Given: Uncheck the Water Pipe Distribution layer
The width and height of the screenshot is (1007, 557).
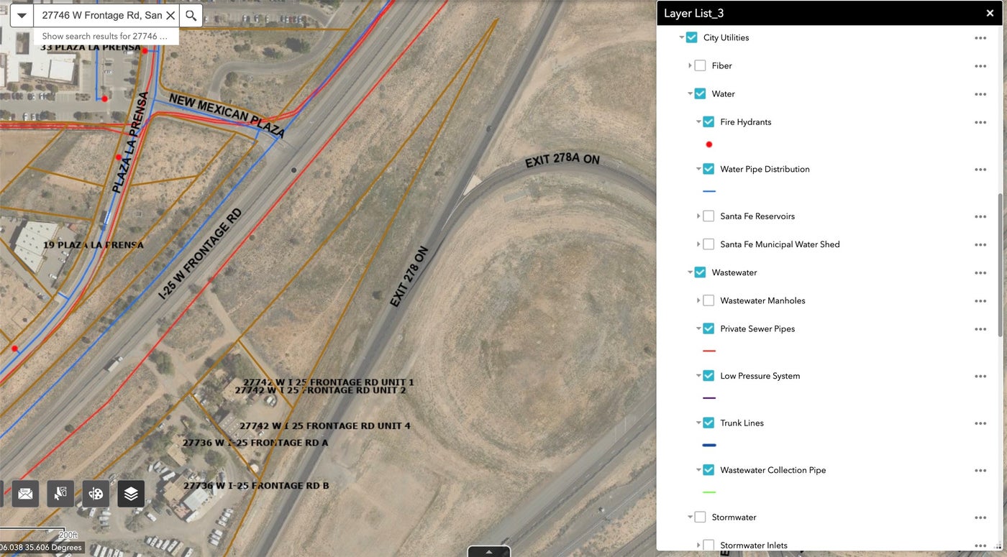Looking at the screenshot, I should coord(708,169).
